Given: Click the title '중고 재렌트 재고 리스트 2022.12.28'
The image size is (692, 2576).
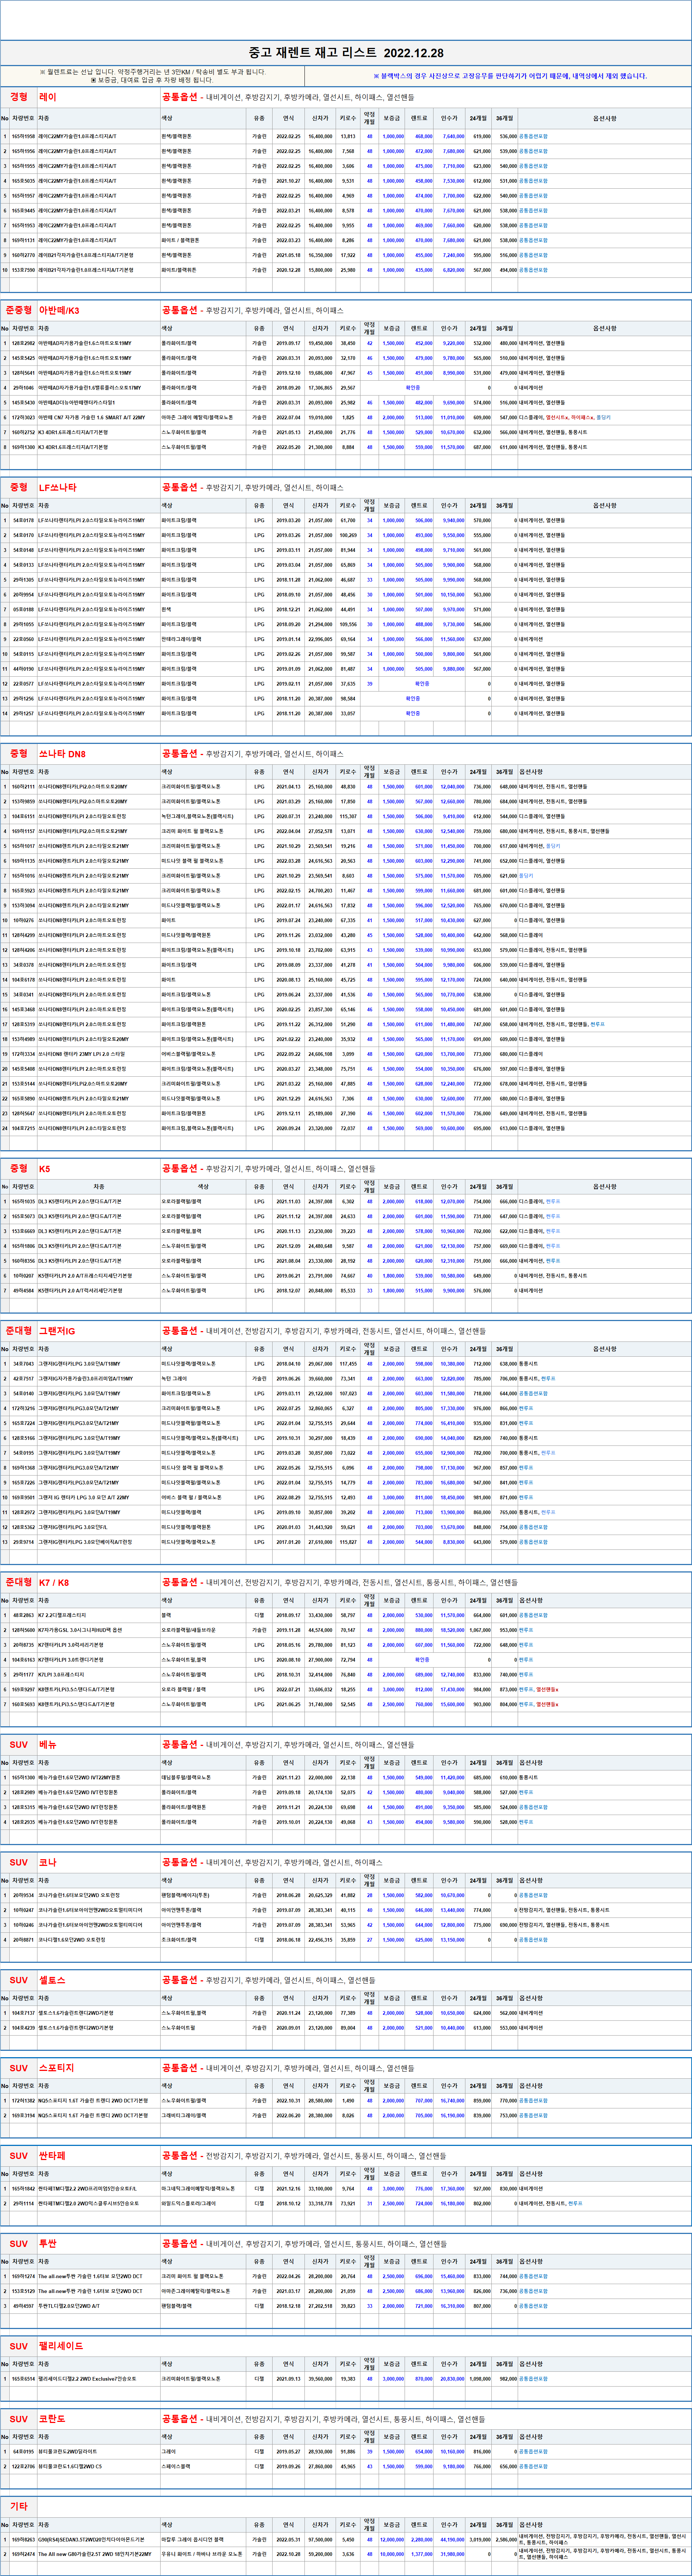Looking at the screenshot, I should pyautogui.click(x=346, y=53).
